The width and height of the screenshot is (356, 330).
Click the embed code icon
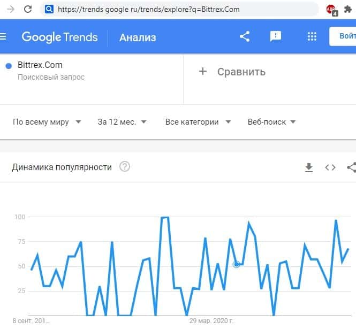[x=330, y=167]
